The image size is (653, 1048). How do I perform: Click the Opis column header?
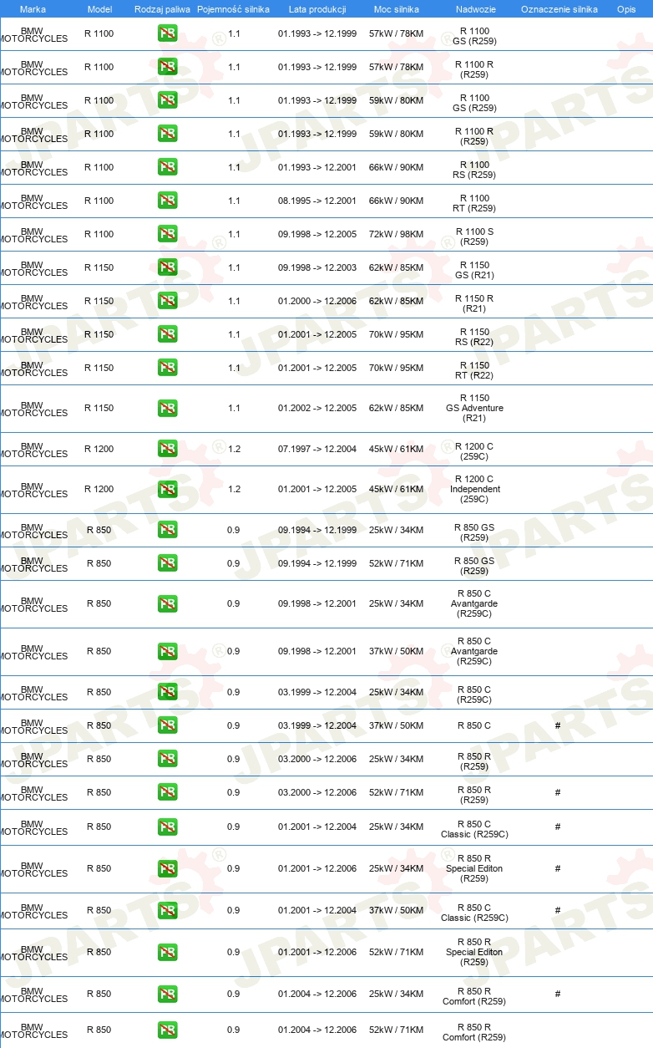pos(626,9)
